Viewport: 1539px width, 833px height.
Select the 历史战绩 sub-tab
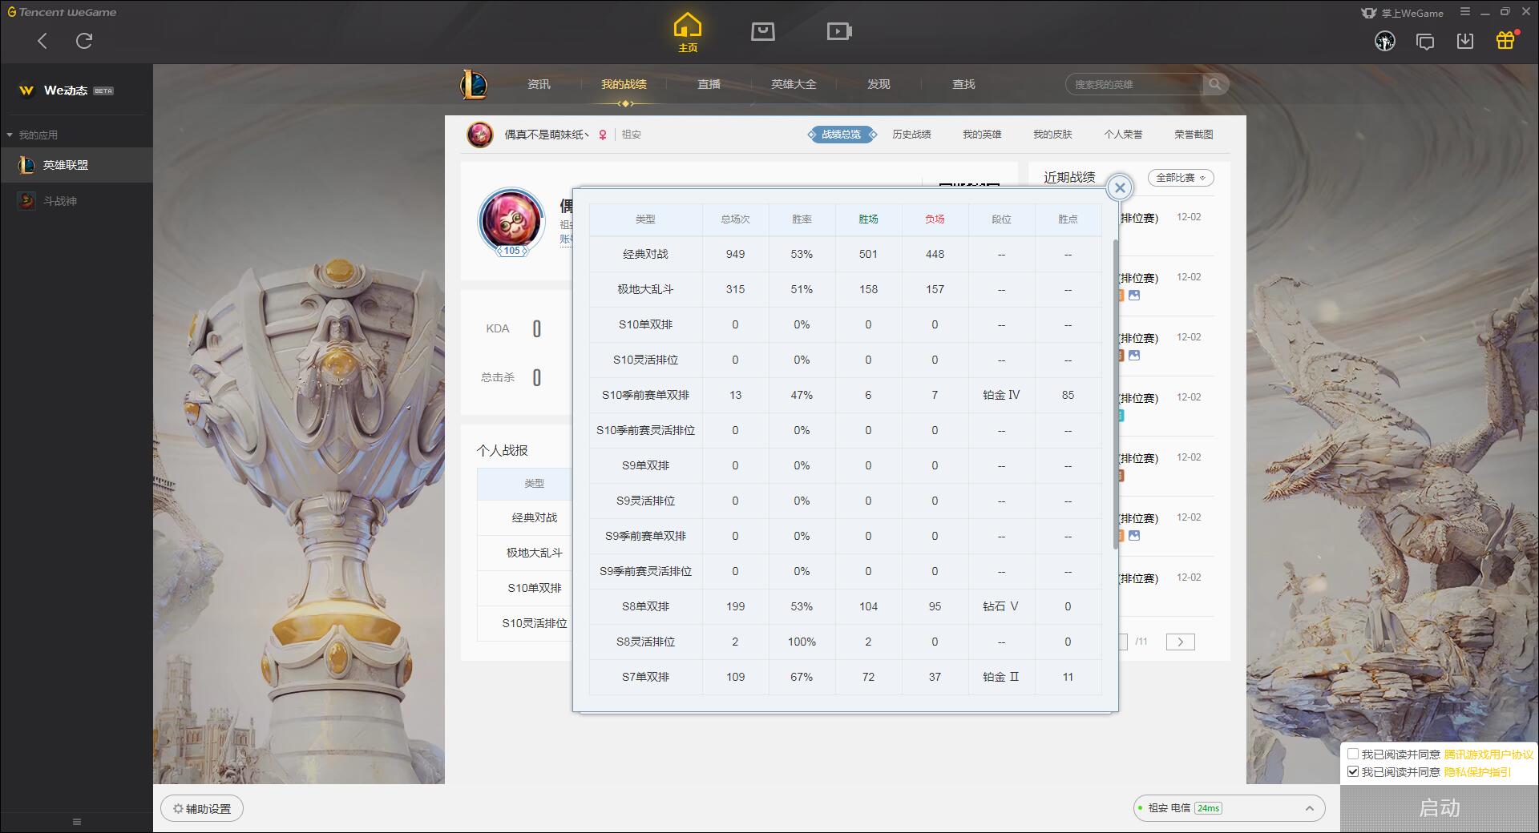click(911, 135)
